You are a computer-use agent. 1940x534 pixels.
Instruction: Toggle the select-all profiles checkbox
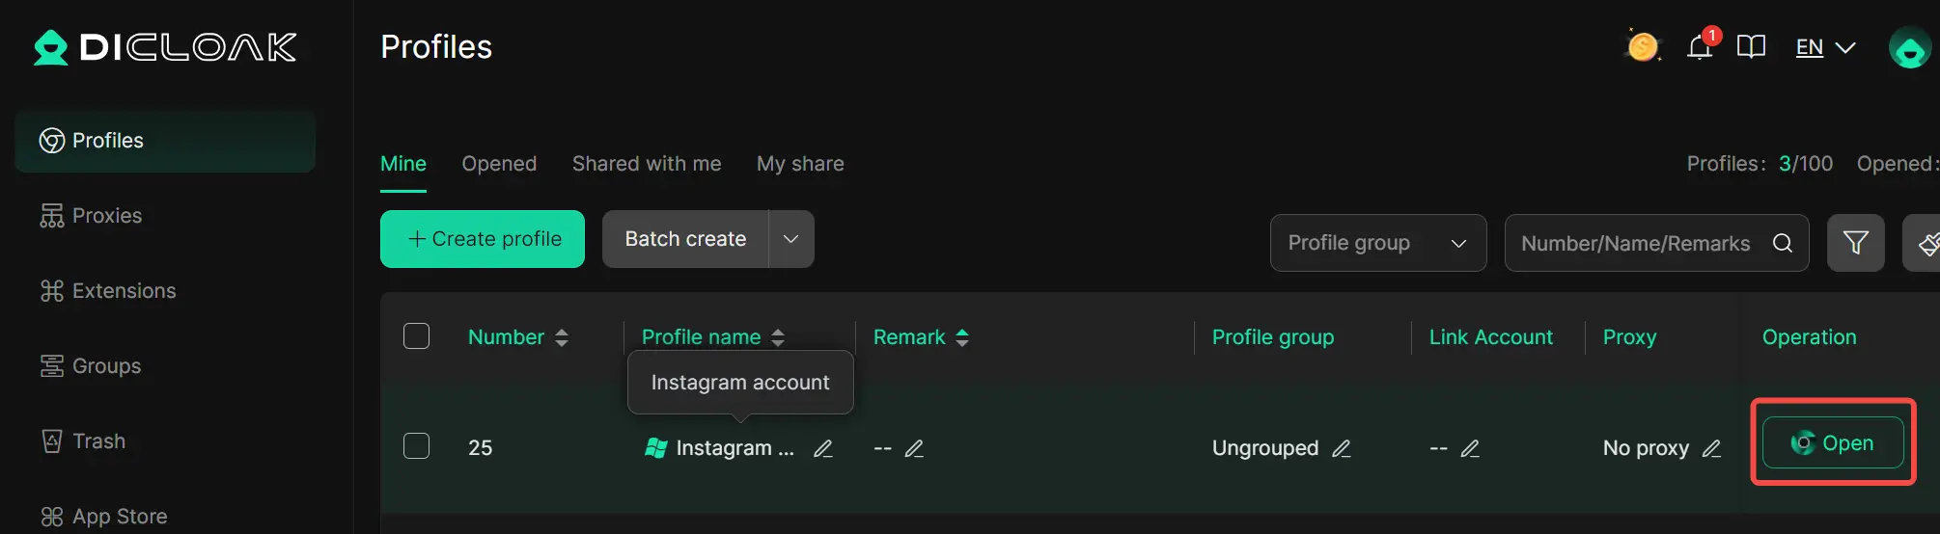[416, 336]
